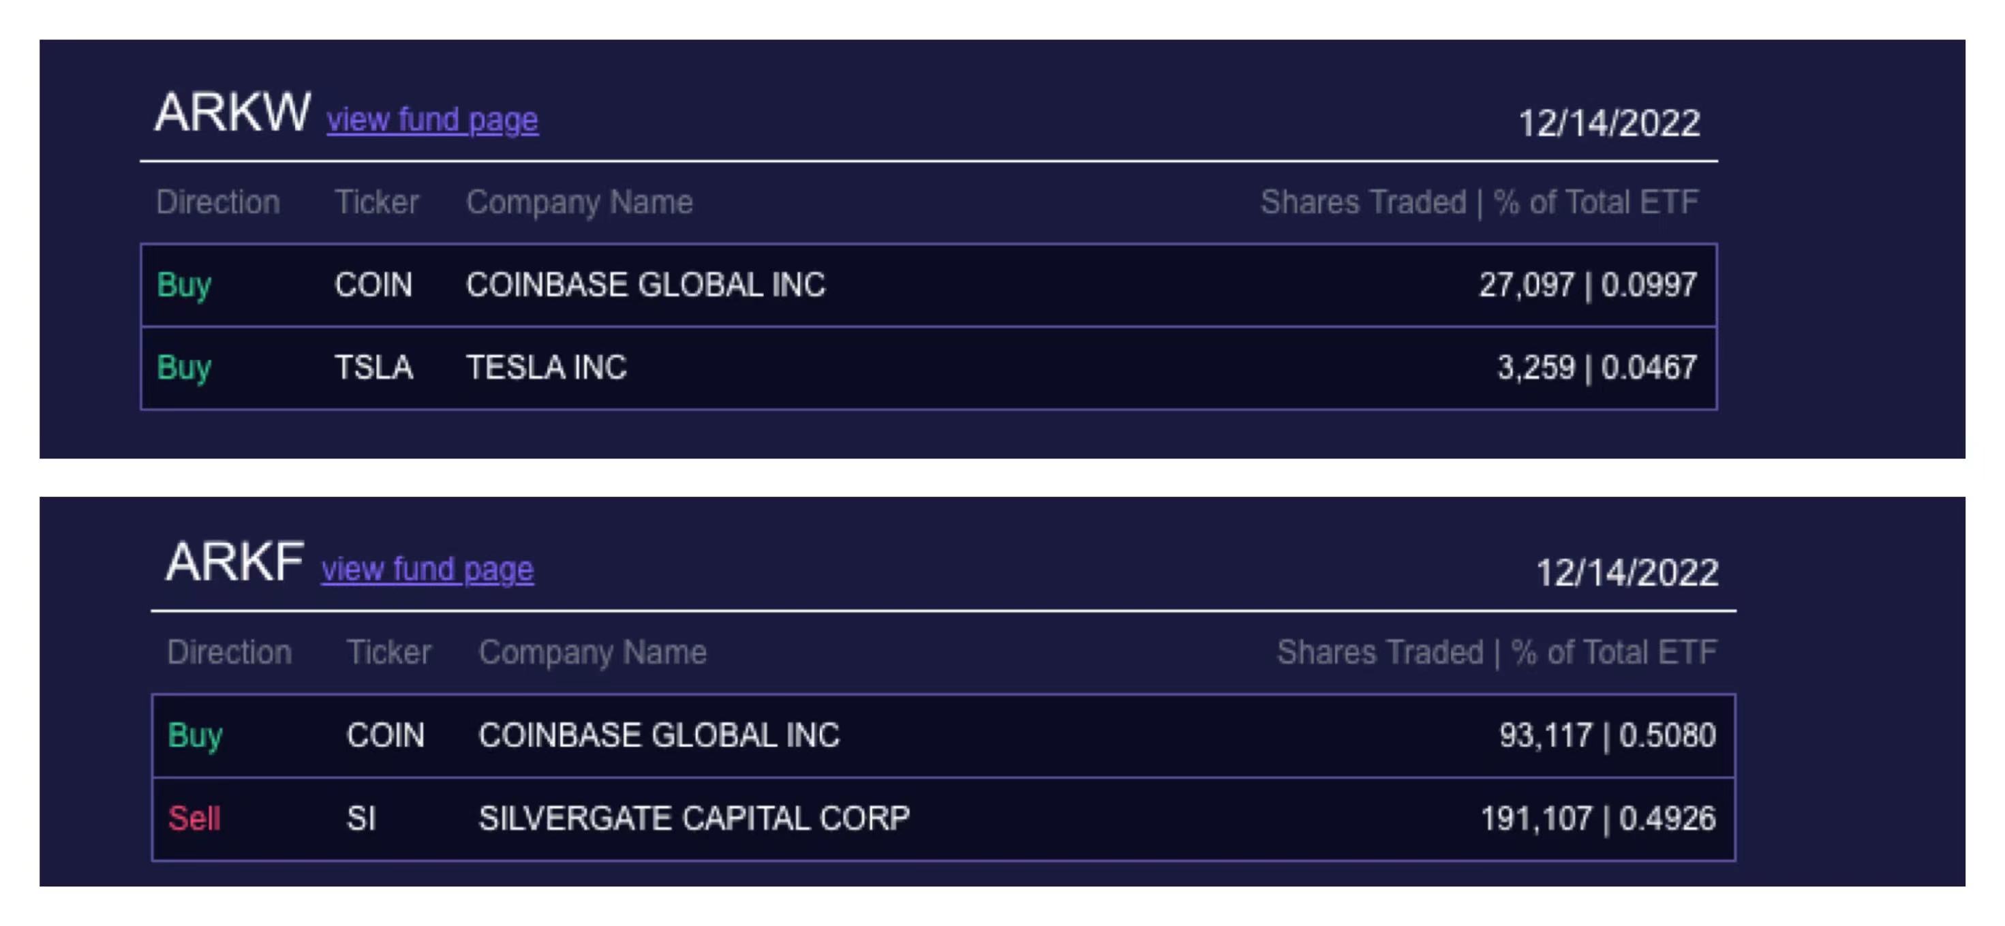
Task: Click the Buy label on ARKF COIN trade
Action: click(x=196, y=735)
